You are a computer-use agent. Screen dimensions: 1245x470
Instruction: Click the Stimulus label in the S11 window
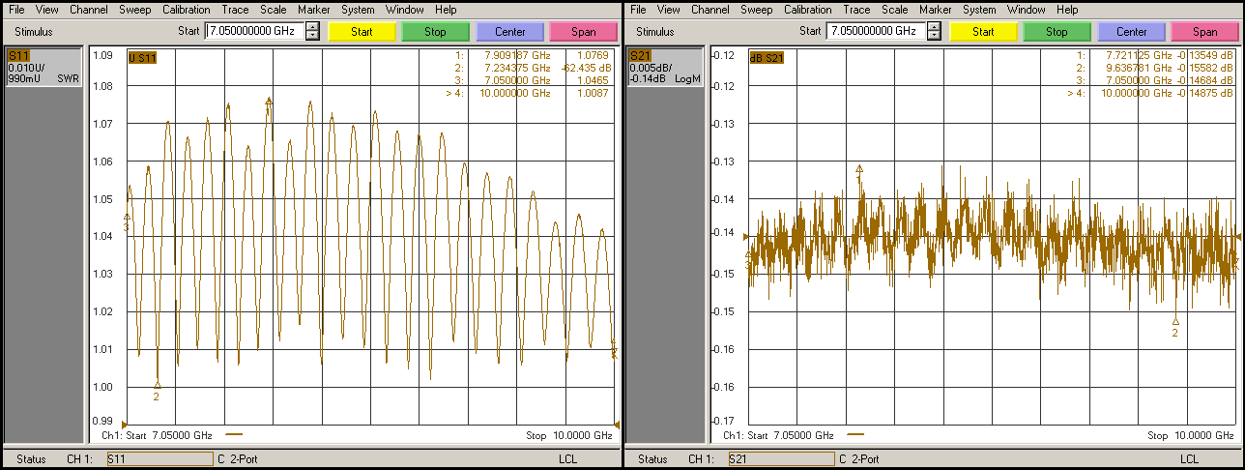[x=34, y=32]
